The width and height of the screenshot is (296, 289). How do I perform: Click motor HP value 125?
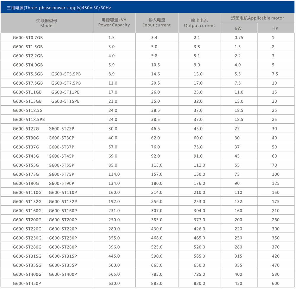(x=276, y=183)
